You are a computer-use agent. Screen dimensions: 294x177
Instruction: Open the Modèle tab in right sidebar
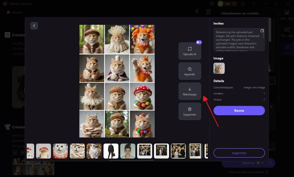pos(287,50)
